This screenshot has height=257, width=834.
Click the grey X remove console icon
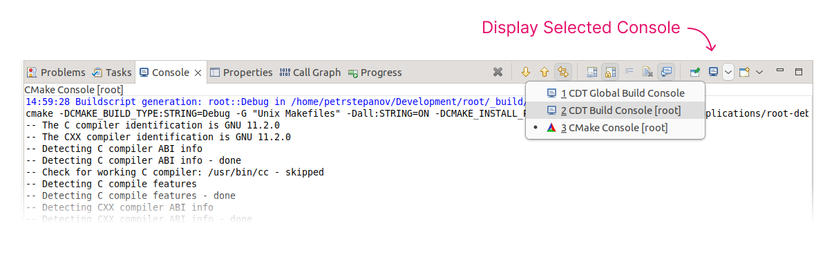click(497, 72)
